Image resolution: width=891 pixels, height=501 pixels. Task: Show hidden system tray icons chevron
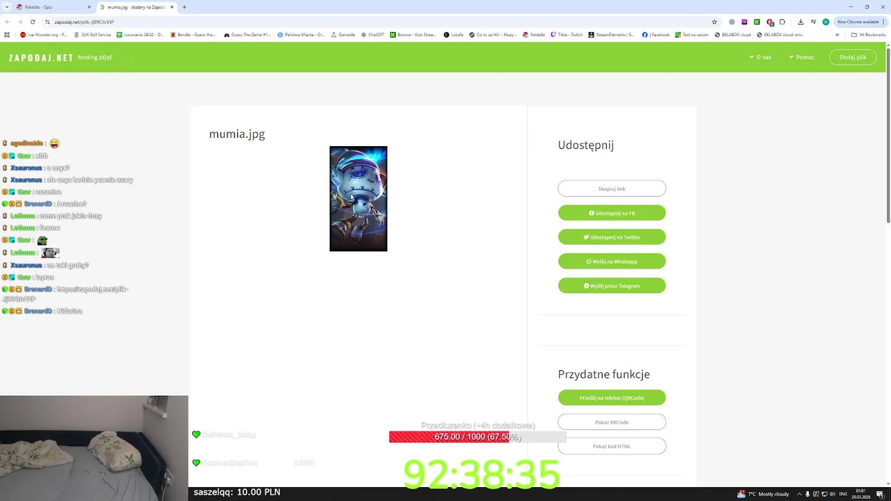click(799, 494)
